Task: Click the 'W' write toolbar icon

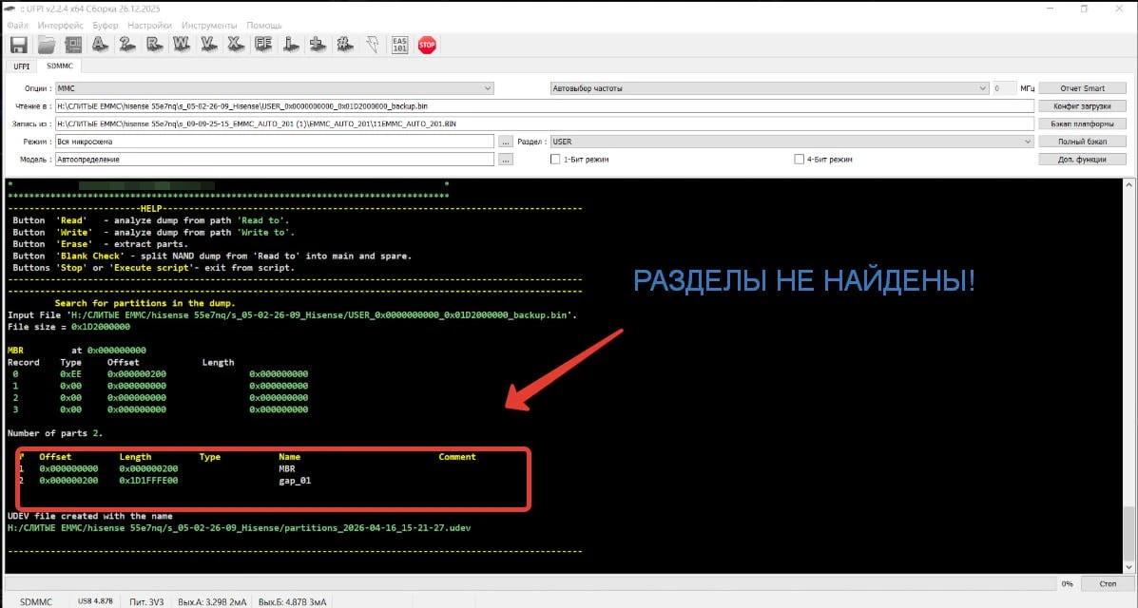Action: 182,45
